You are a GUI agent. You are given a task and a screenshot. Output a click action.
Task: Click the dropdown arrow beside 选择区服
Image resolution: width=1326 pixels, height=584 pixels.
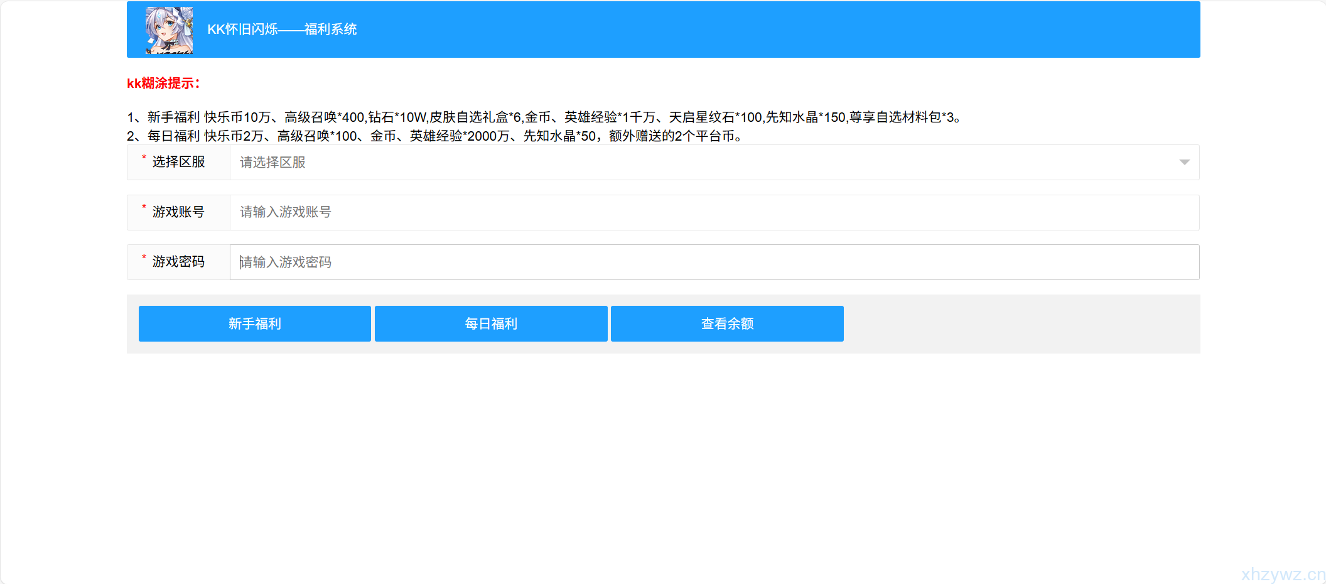(x=1184, y=162)
